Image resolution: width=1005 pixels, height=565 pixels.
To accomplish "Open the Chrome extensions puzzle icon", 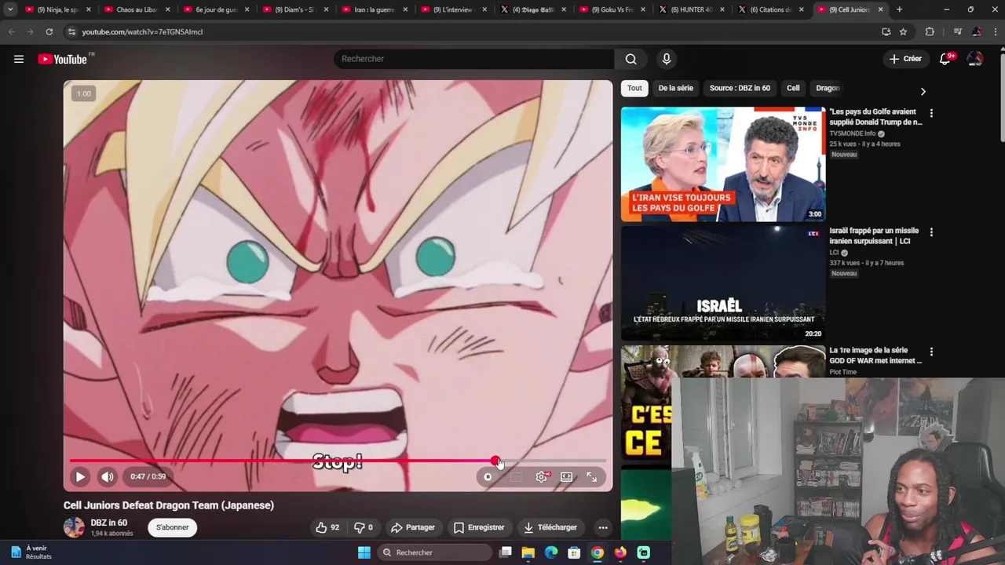I will coord(930,31).
